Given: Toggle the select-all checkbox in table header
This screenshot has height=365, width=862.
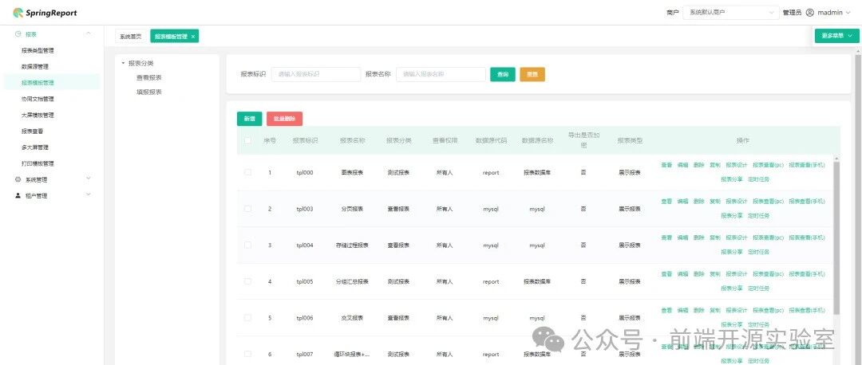Looking at the screenshot, I should 248,140.
